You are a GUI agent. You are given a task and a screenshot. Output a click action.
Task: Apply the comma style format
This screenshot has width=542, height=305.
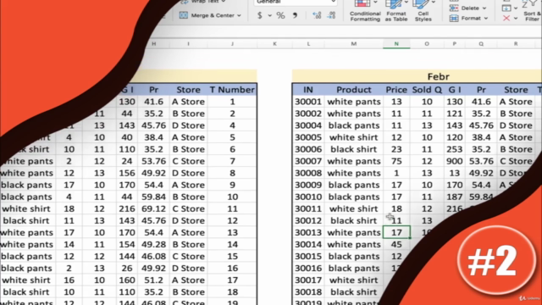295,15
